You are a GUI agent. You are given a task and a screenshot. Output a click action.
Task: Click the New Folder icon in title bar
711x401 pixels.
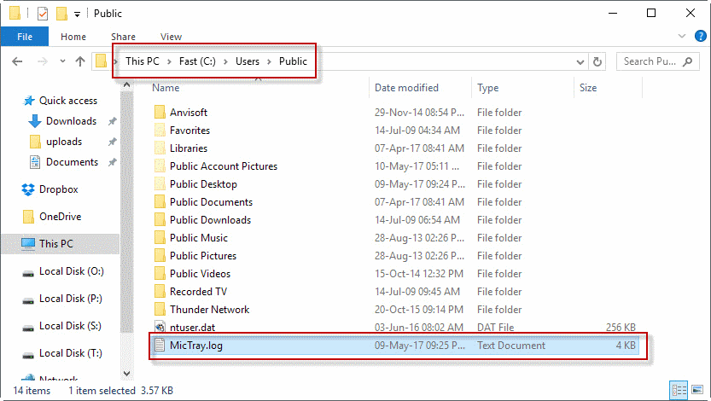(x=61, y=14)
